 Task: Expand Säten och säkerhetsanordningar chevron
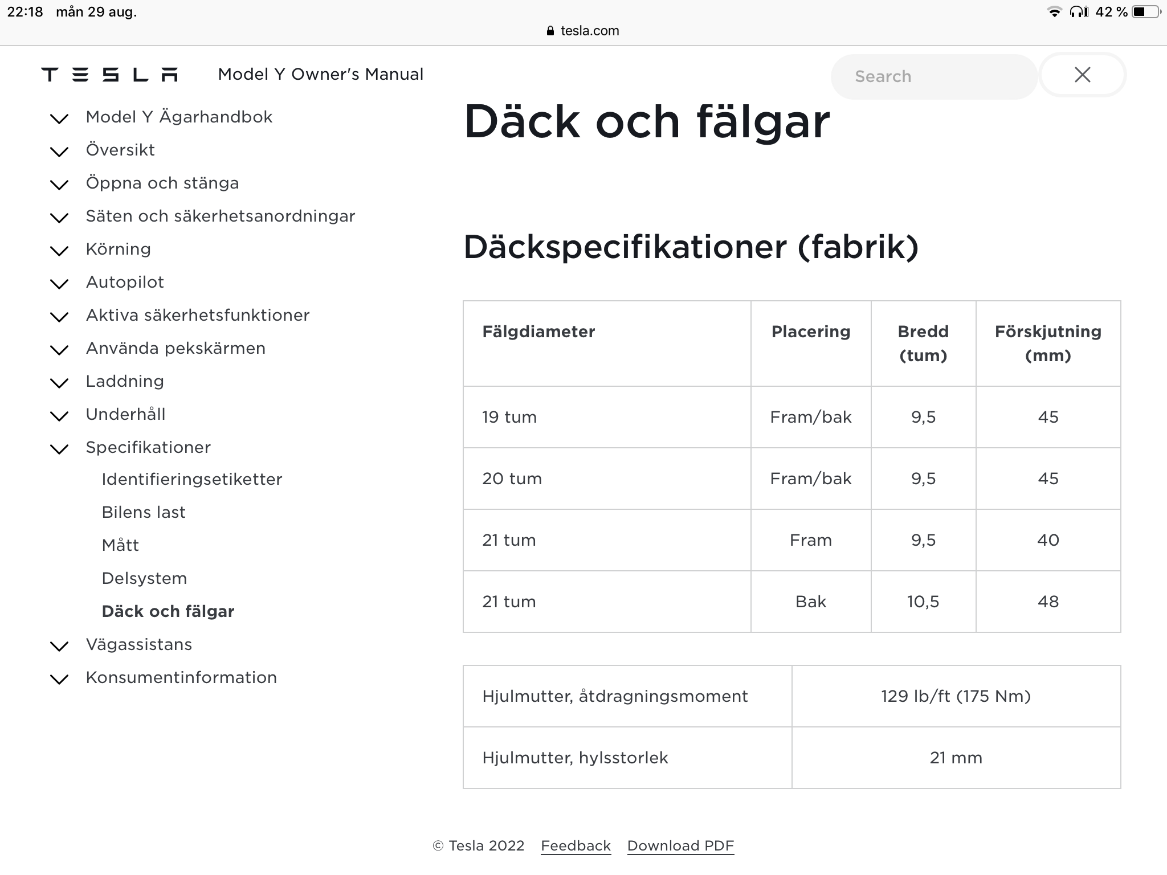[59, 218]
